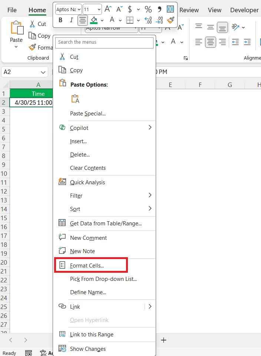Open font color dropdown in mini toolbar
This screenshot has width=261, height=356.
(120, 20)
